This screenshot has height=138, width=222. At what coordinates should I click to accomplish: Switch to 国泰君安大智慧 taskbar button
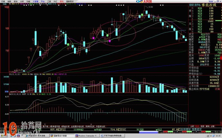point(62,136)
